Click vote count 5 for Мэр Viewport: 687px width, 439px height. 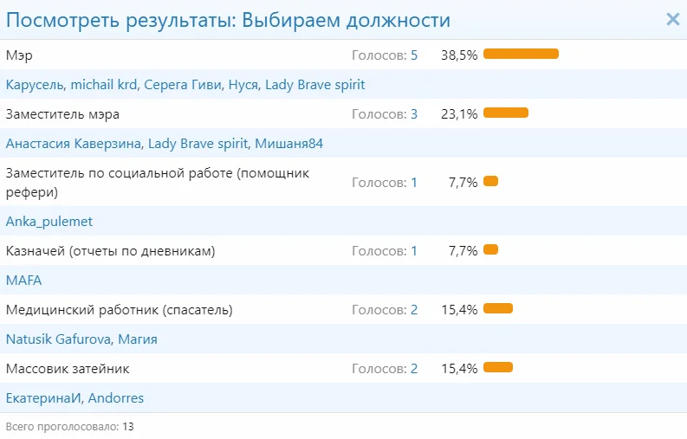point(414,55)
